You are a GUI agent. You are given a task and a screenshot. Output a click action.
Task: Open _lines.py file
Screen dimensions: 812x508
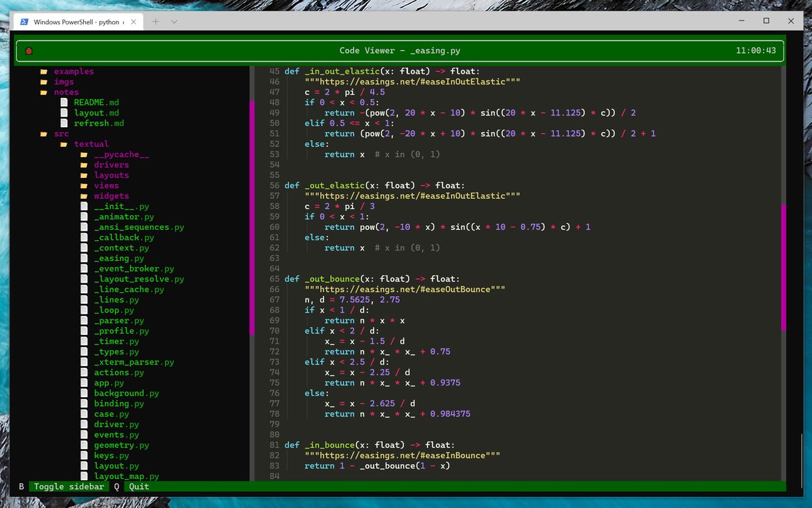(x=116, y=300)
